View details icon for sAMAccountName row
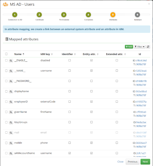The height and width of the screenshot is (166, 153). coord(11,154)
